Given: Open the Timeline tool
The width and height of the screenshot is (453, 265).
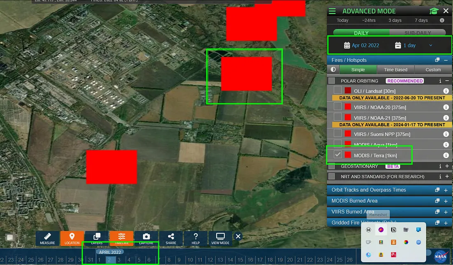Looking at the screenshot, I should click(121, 238).
